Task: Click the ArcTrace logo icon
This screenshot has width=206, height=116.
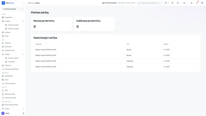Action: click(4, 3)
